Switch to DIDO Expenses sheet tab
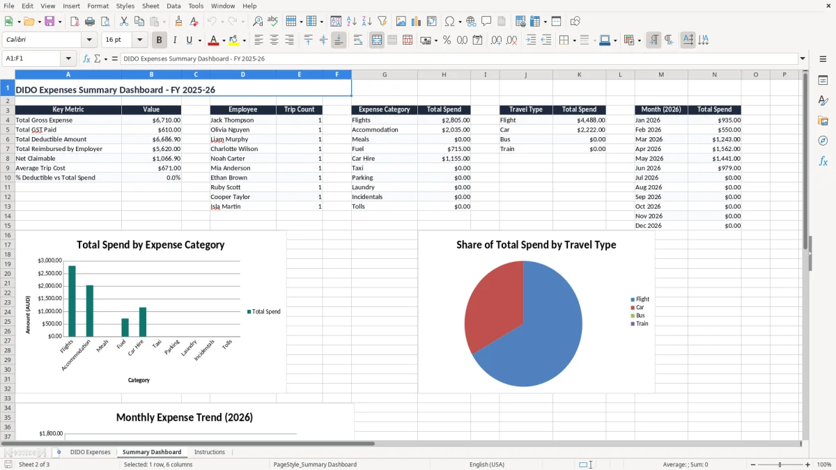This screenshot has height=470, width=836. click(90, 453)
